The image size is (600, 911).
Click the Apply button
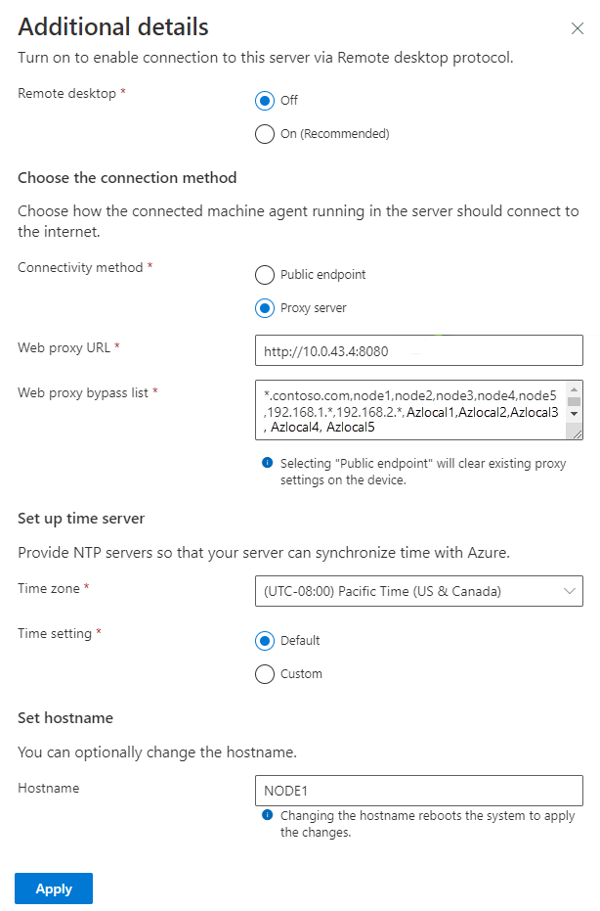point(54,888)
